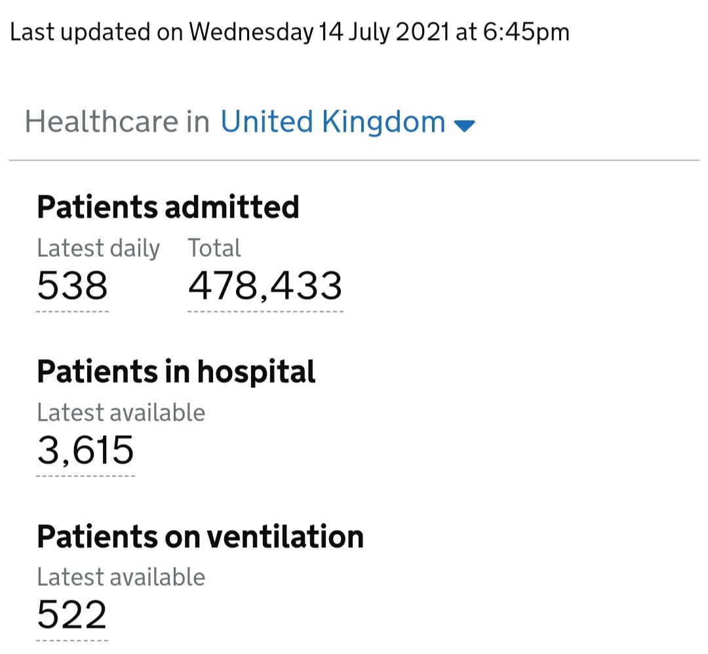
Task: Click Latest available label under Patients in hospital
Action: (121, 413)
